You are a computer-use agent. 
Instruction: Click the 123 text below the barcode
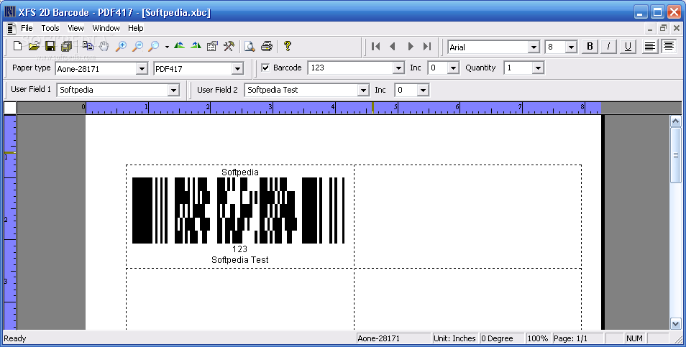tap(239, 249)
